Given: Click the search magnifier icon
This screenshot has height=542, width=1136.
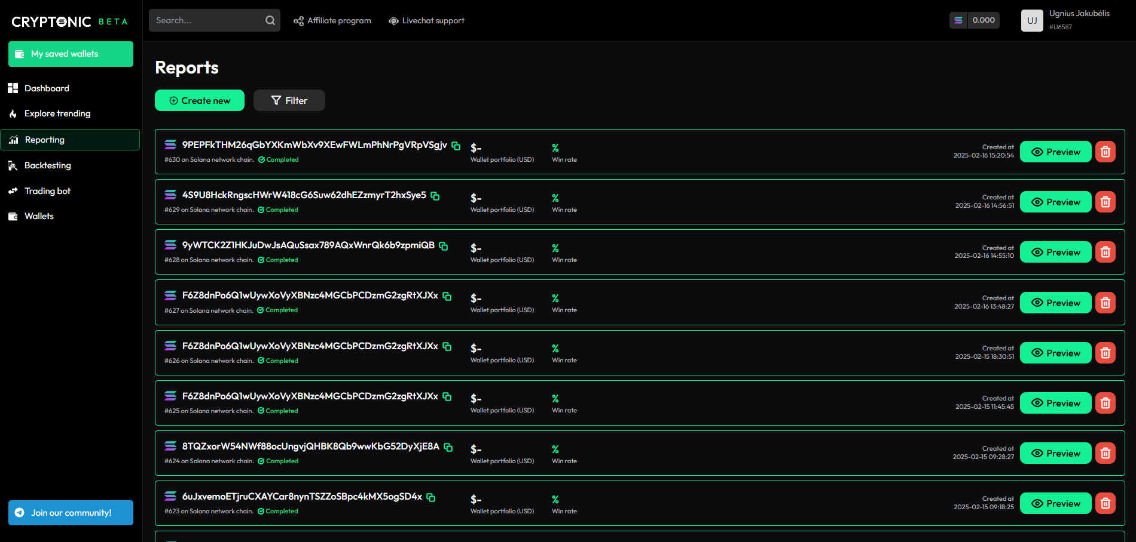Looking at the screenshot, I should (270, 20).
